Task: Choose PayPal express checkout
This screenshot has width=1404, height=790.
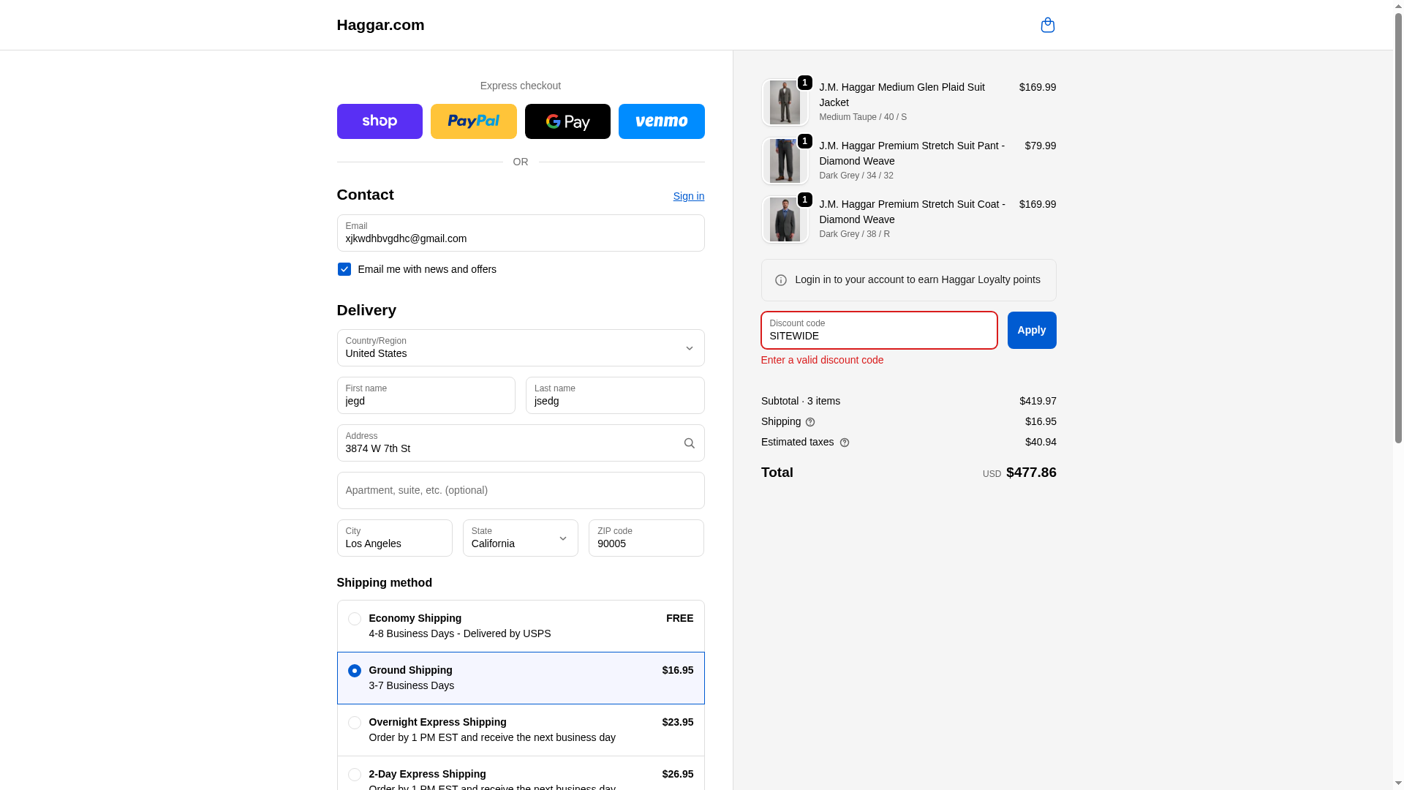Action: point(473,121)
